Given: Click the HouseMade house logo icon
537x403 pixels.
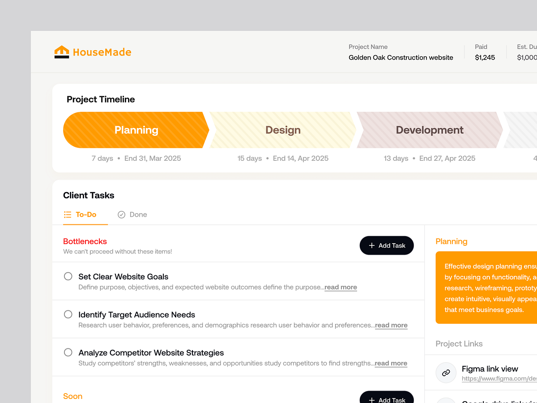Looking at the screenshot, I should (62, 52).
